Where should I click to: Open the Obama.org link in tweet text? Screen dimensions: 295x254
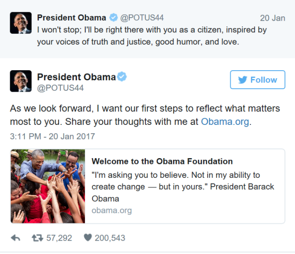pyautogui.click(x=225, y=122)
